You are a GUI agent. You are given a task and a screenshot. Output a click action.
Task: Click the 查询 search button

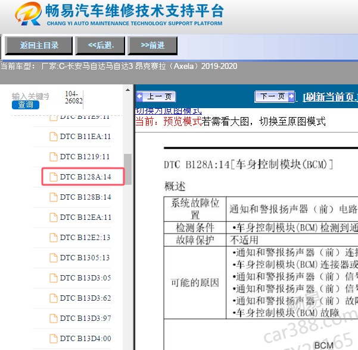pyautogui.click(x=26, y=105)
